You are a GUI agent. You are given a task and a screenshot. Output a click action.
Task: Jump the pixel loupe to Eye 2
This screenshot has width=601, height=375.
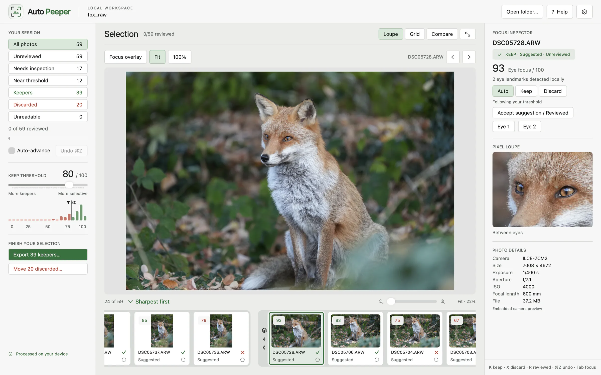point(529,126)
